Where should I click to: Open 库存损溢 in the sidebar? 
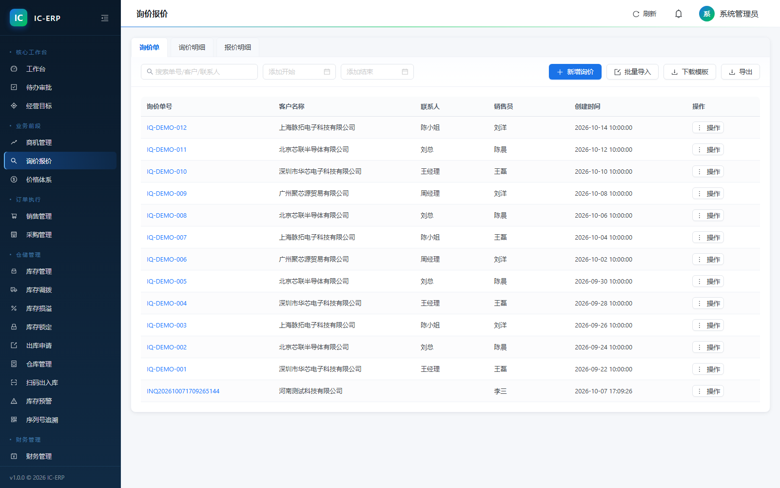[60, 308]
